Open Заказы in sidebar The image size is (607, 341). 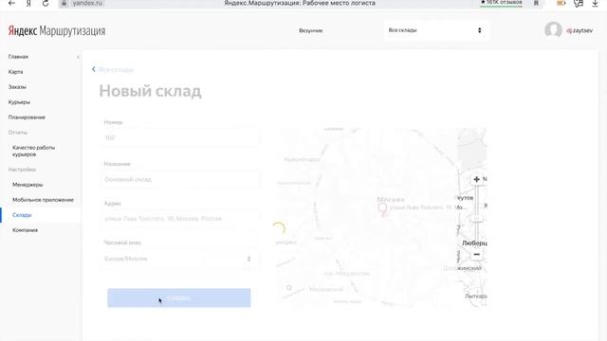click(17, 87)
